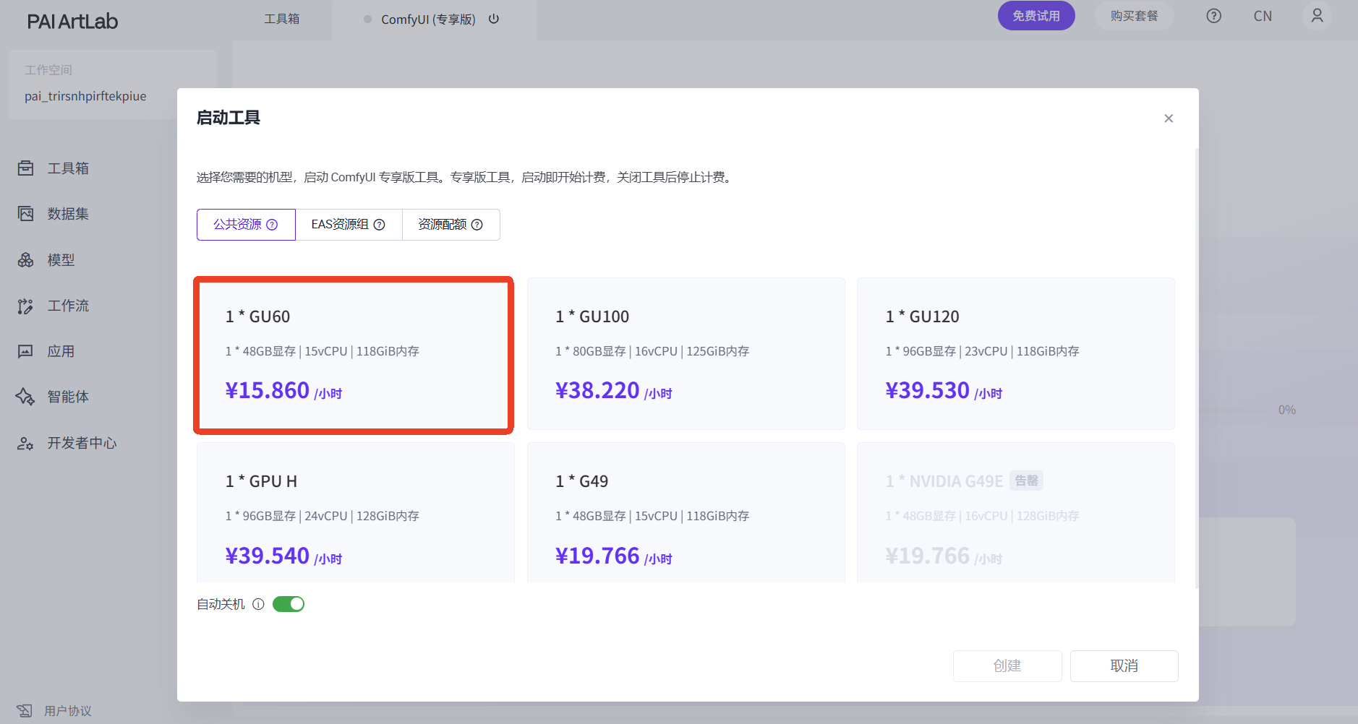Click the help icon beside EAS资源组
The width and height of the screenshot is (1358, 724).
[x=379, y=225]
